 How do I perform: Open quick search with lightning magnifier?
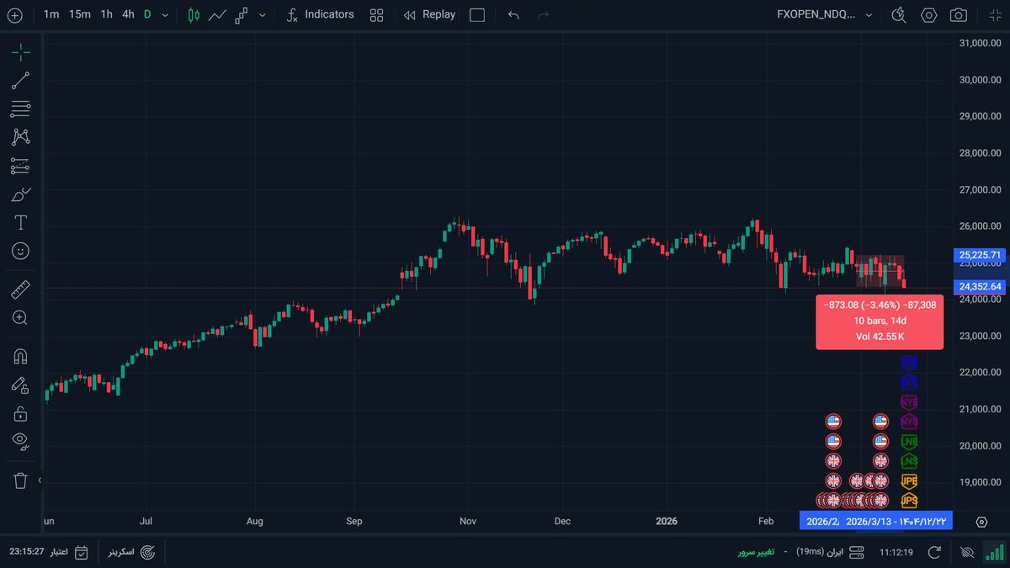899,15
